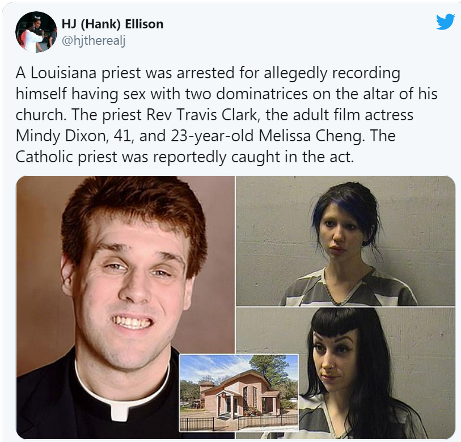Click the word "dominatrices" in the tweet
The height and width of the screenshot is (442, 461).
(x=262, y=94)
